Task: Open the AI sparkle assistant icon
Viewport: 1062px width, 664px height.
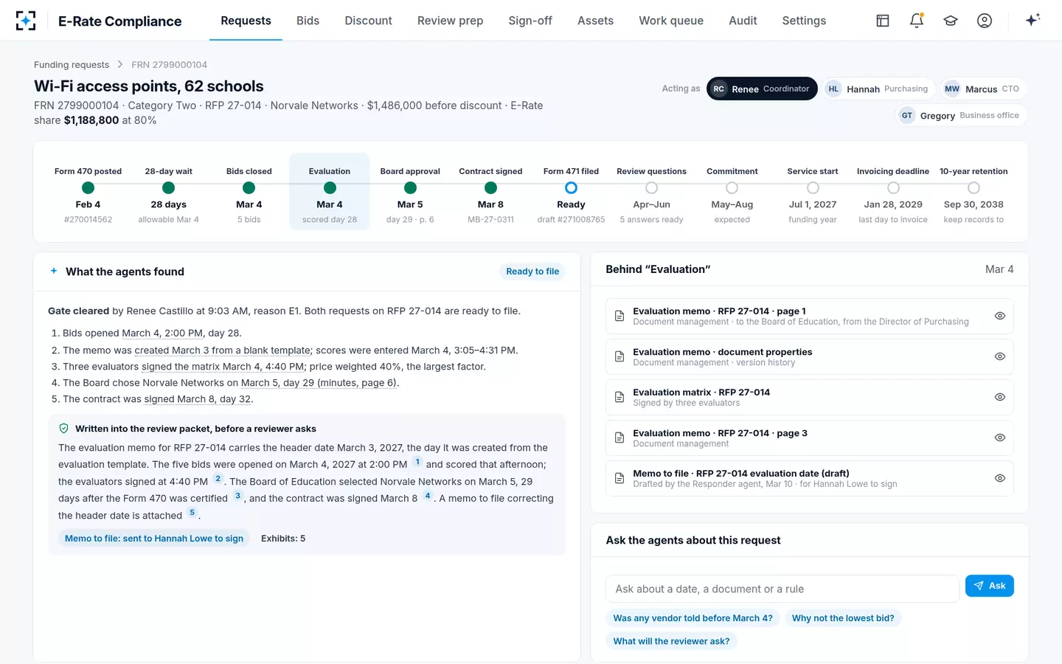Action: coord(1032,20)
